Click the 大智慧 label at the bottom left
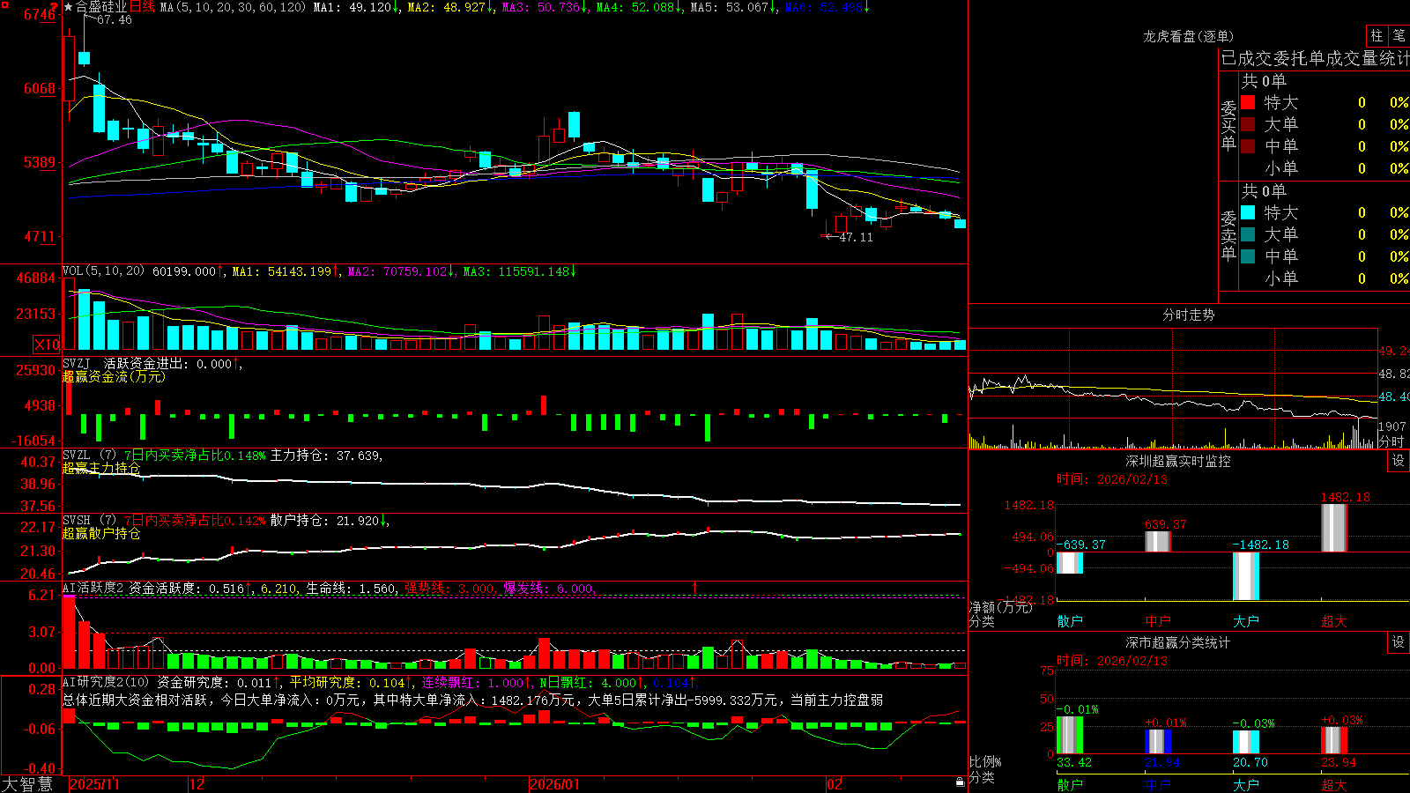 [x=27, y=784]
